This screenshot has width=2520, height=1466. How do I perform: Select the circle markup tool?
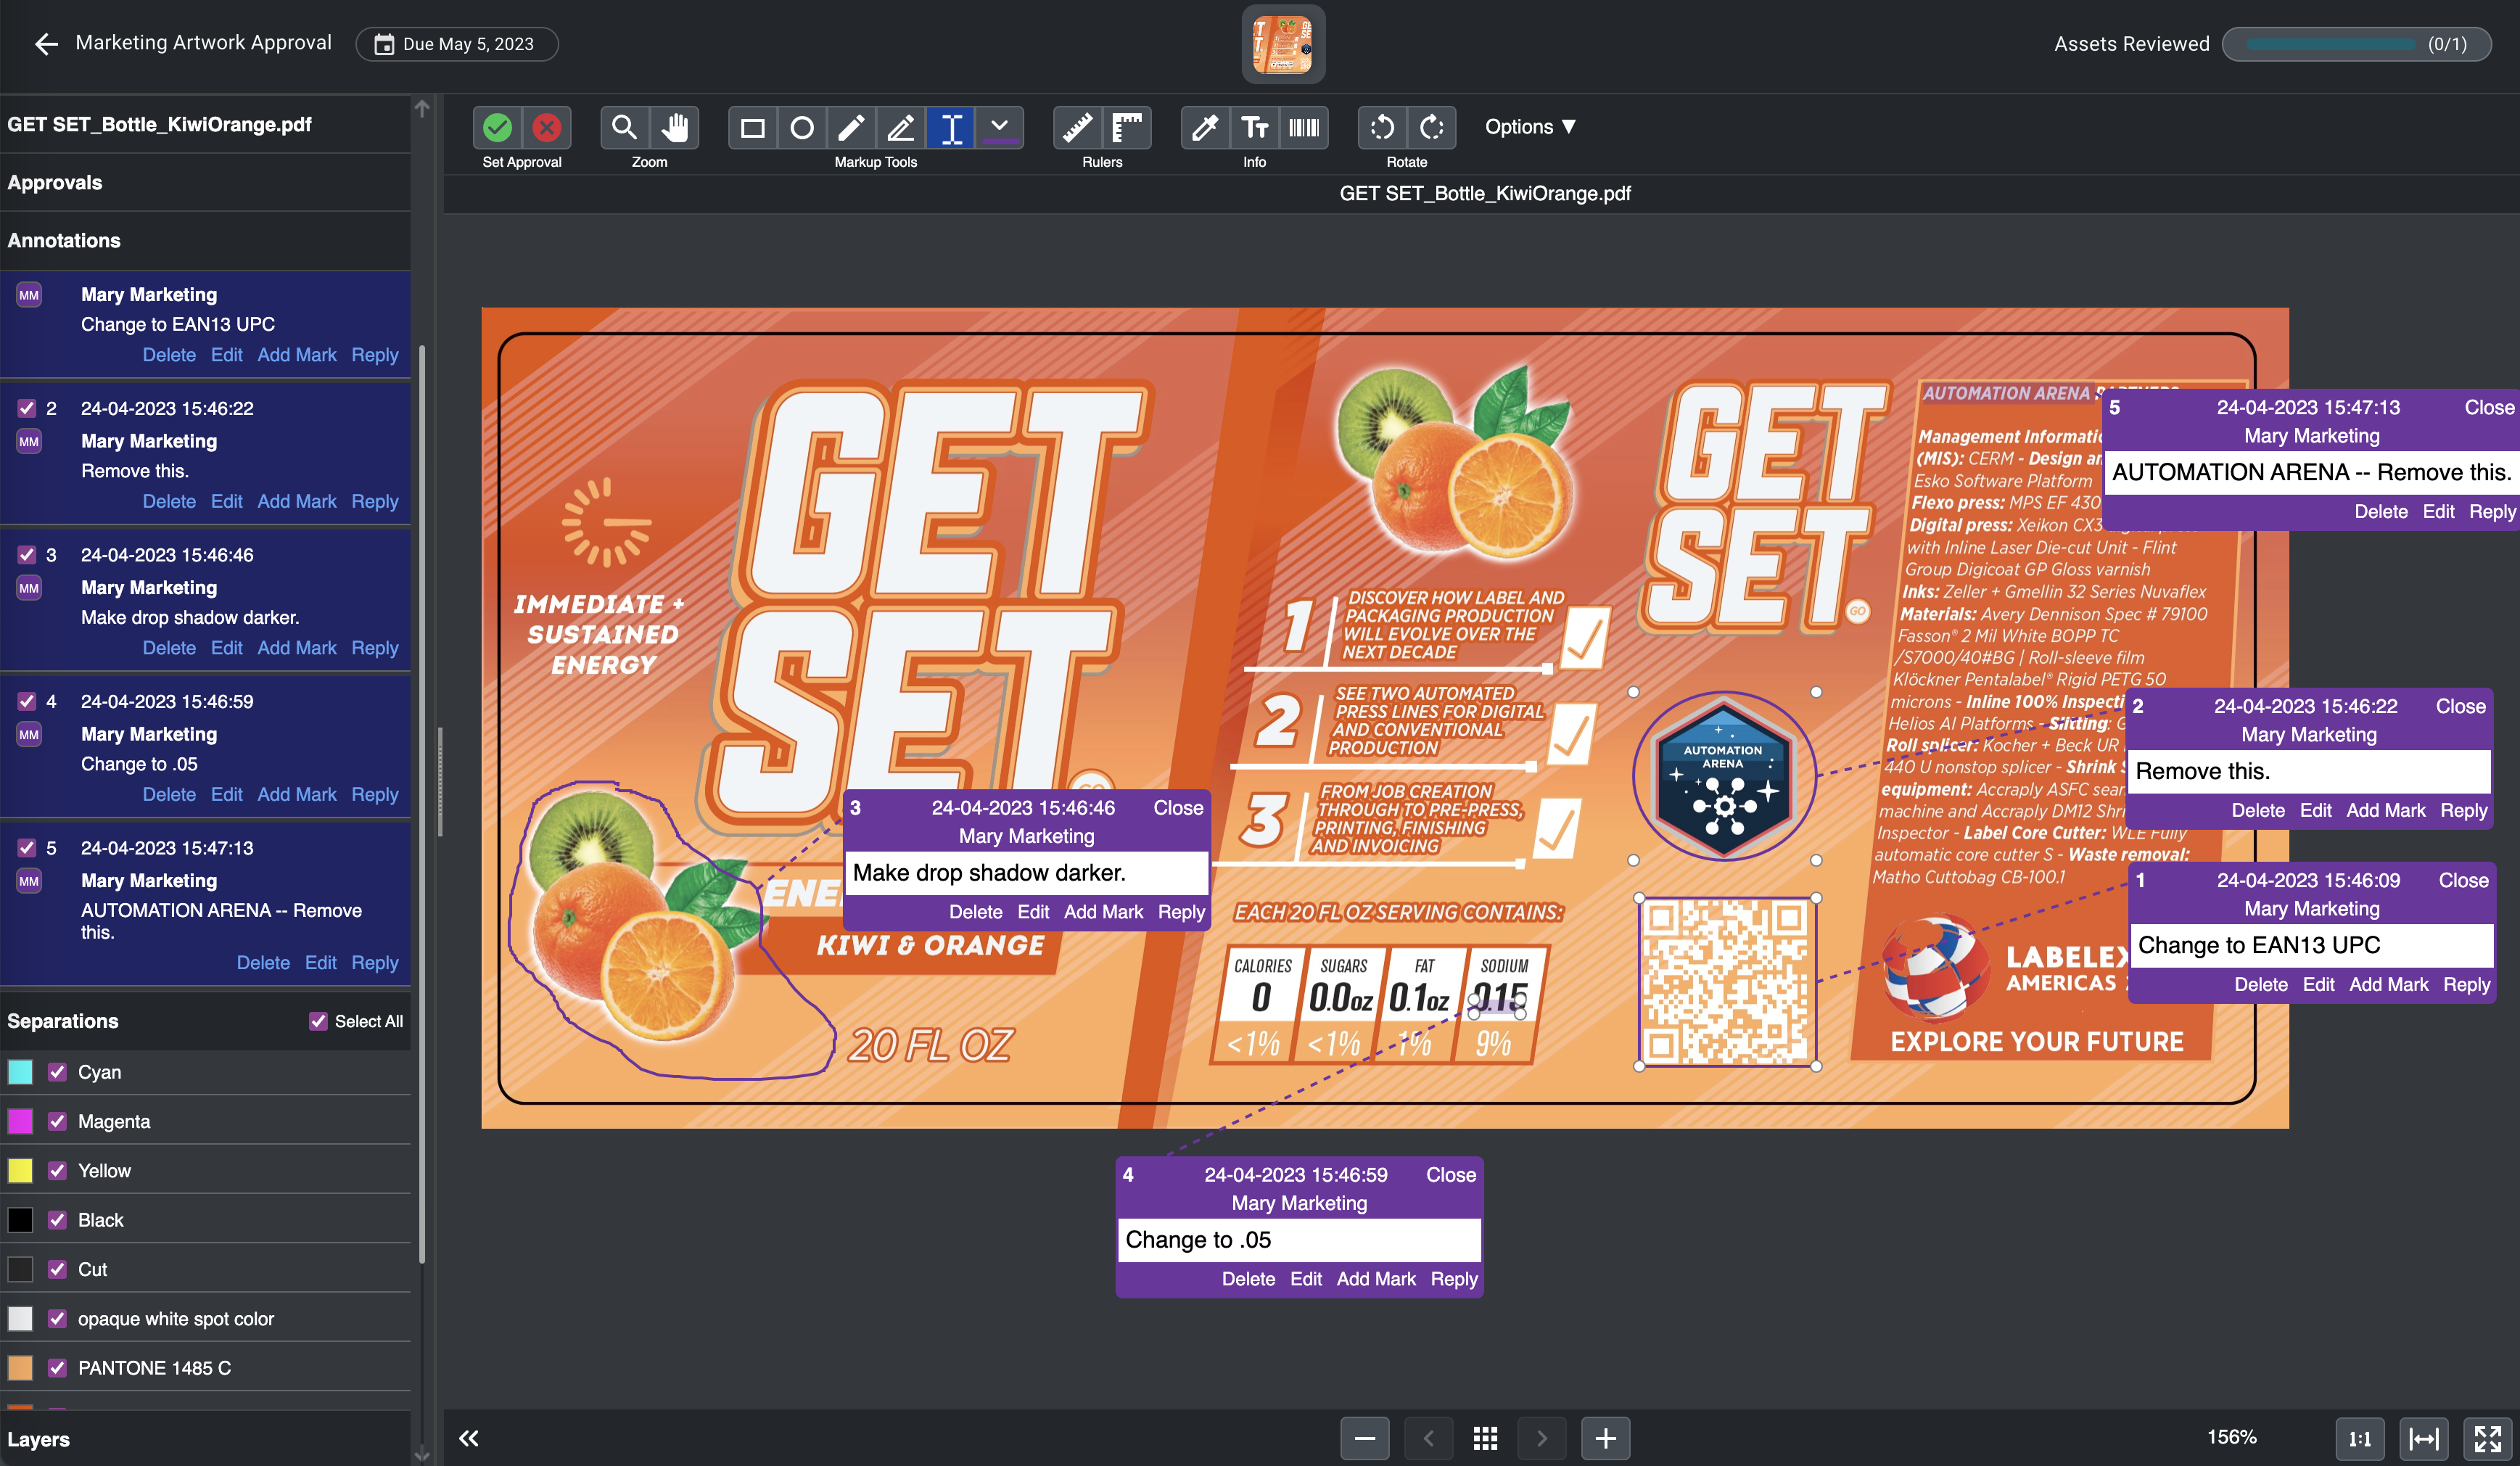coord(801,127)
